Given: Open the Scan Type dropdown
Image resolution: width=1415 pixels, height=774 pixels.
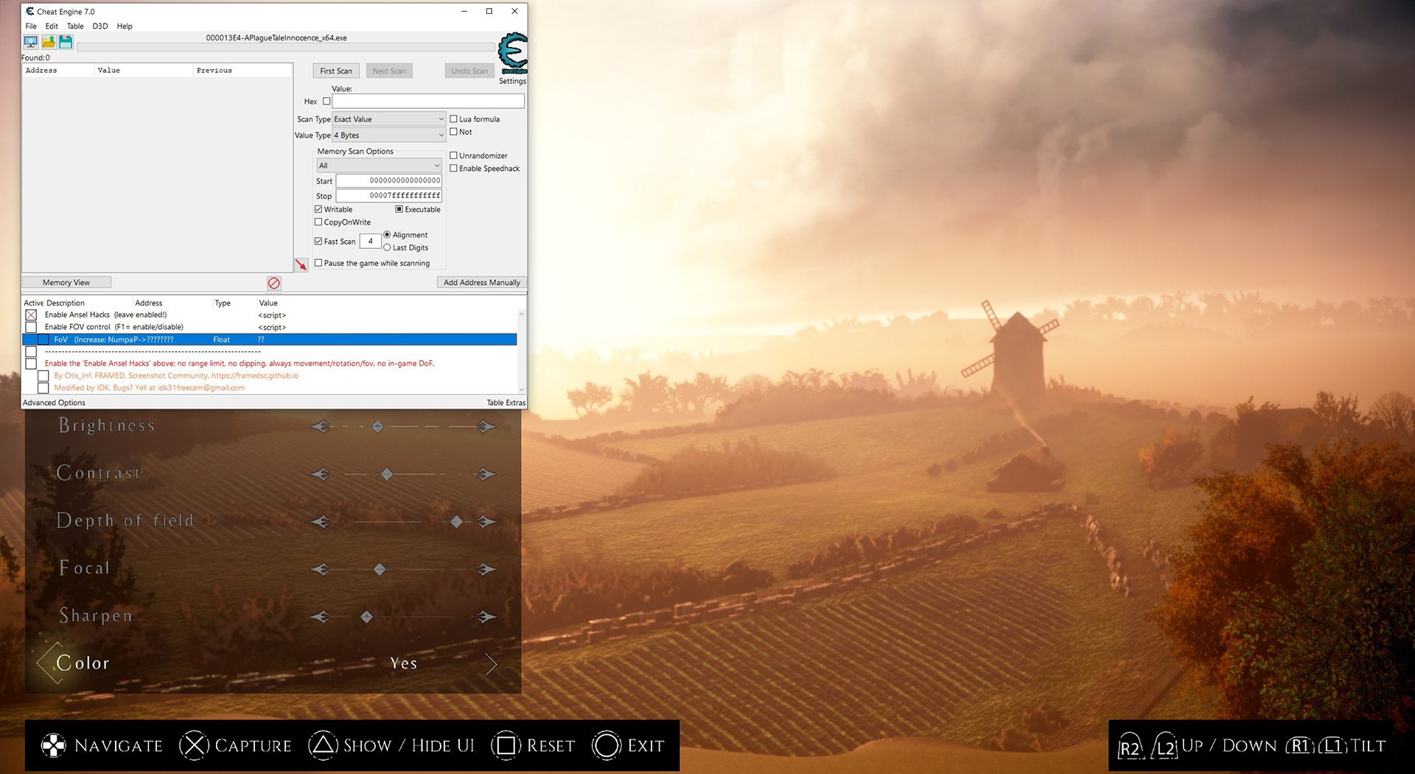Looking at the screenshot, I should coord(389,119).
